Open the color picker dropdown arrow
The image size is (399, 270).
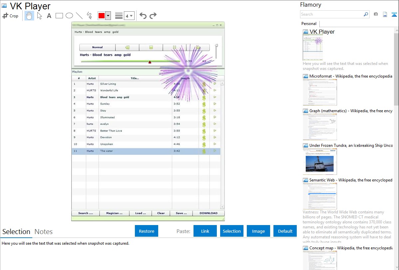108,16
